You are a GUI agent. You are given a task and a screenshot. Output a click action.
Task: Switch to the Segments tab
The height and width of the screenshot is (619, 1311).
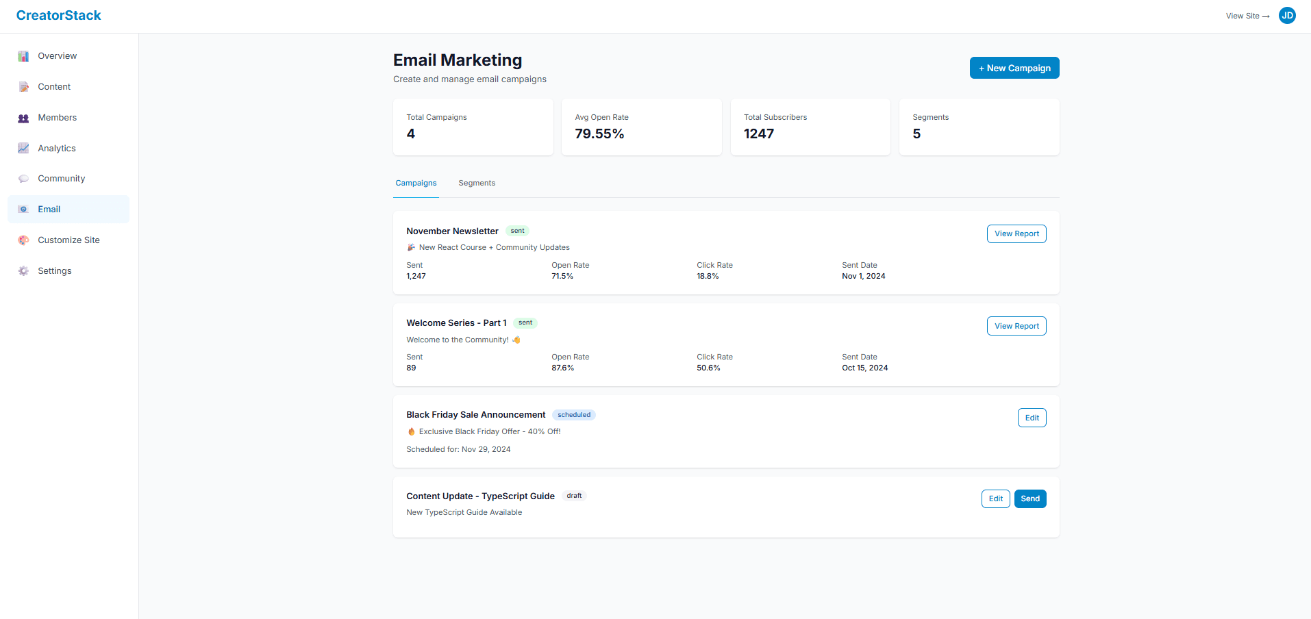(x=476, y=183)
